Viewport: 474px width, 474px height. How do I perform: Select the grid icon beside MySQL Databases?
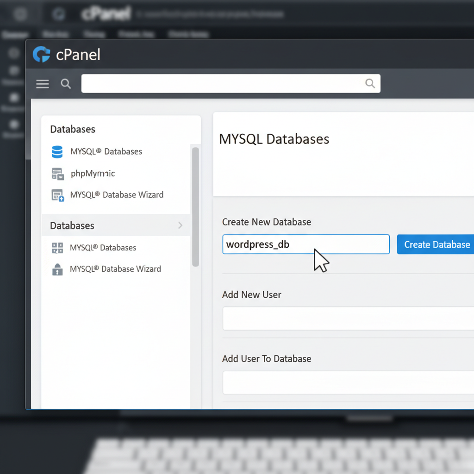57,248
